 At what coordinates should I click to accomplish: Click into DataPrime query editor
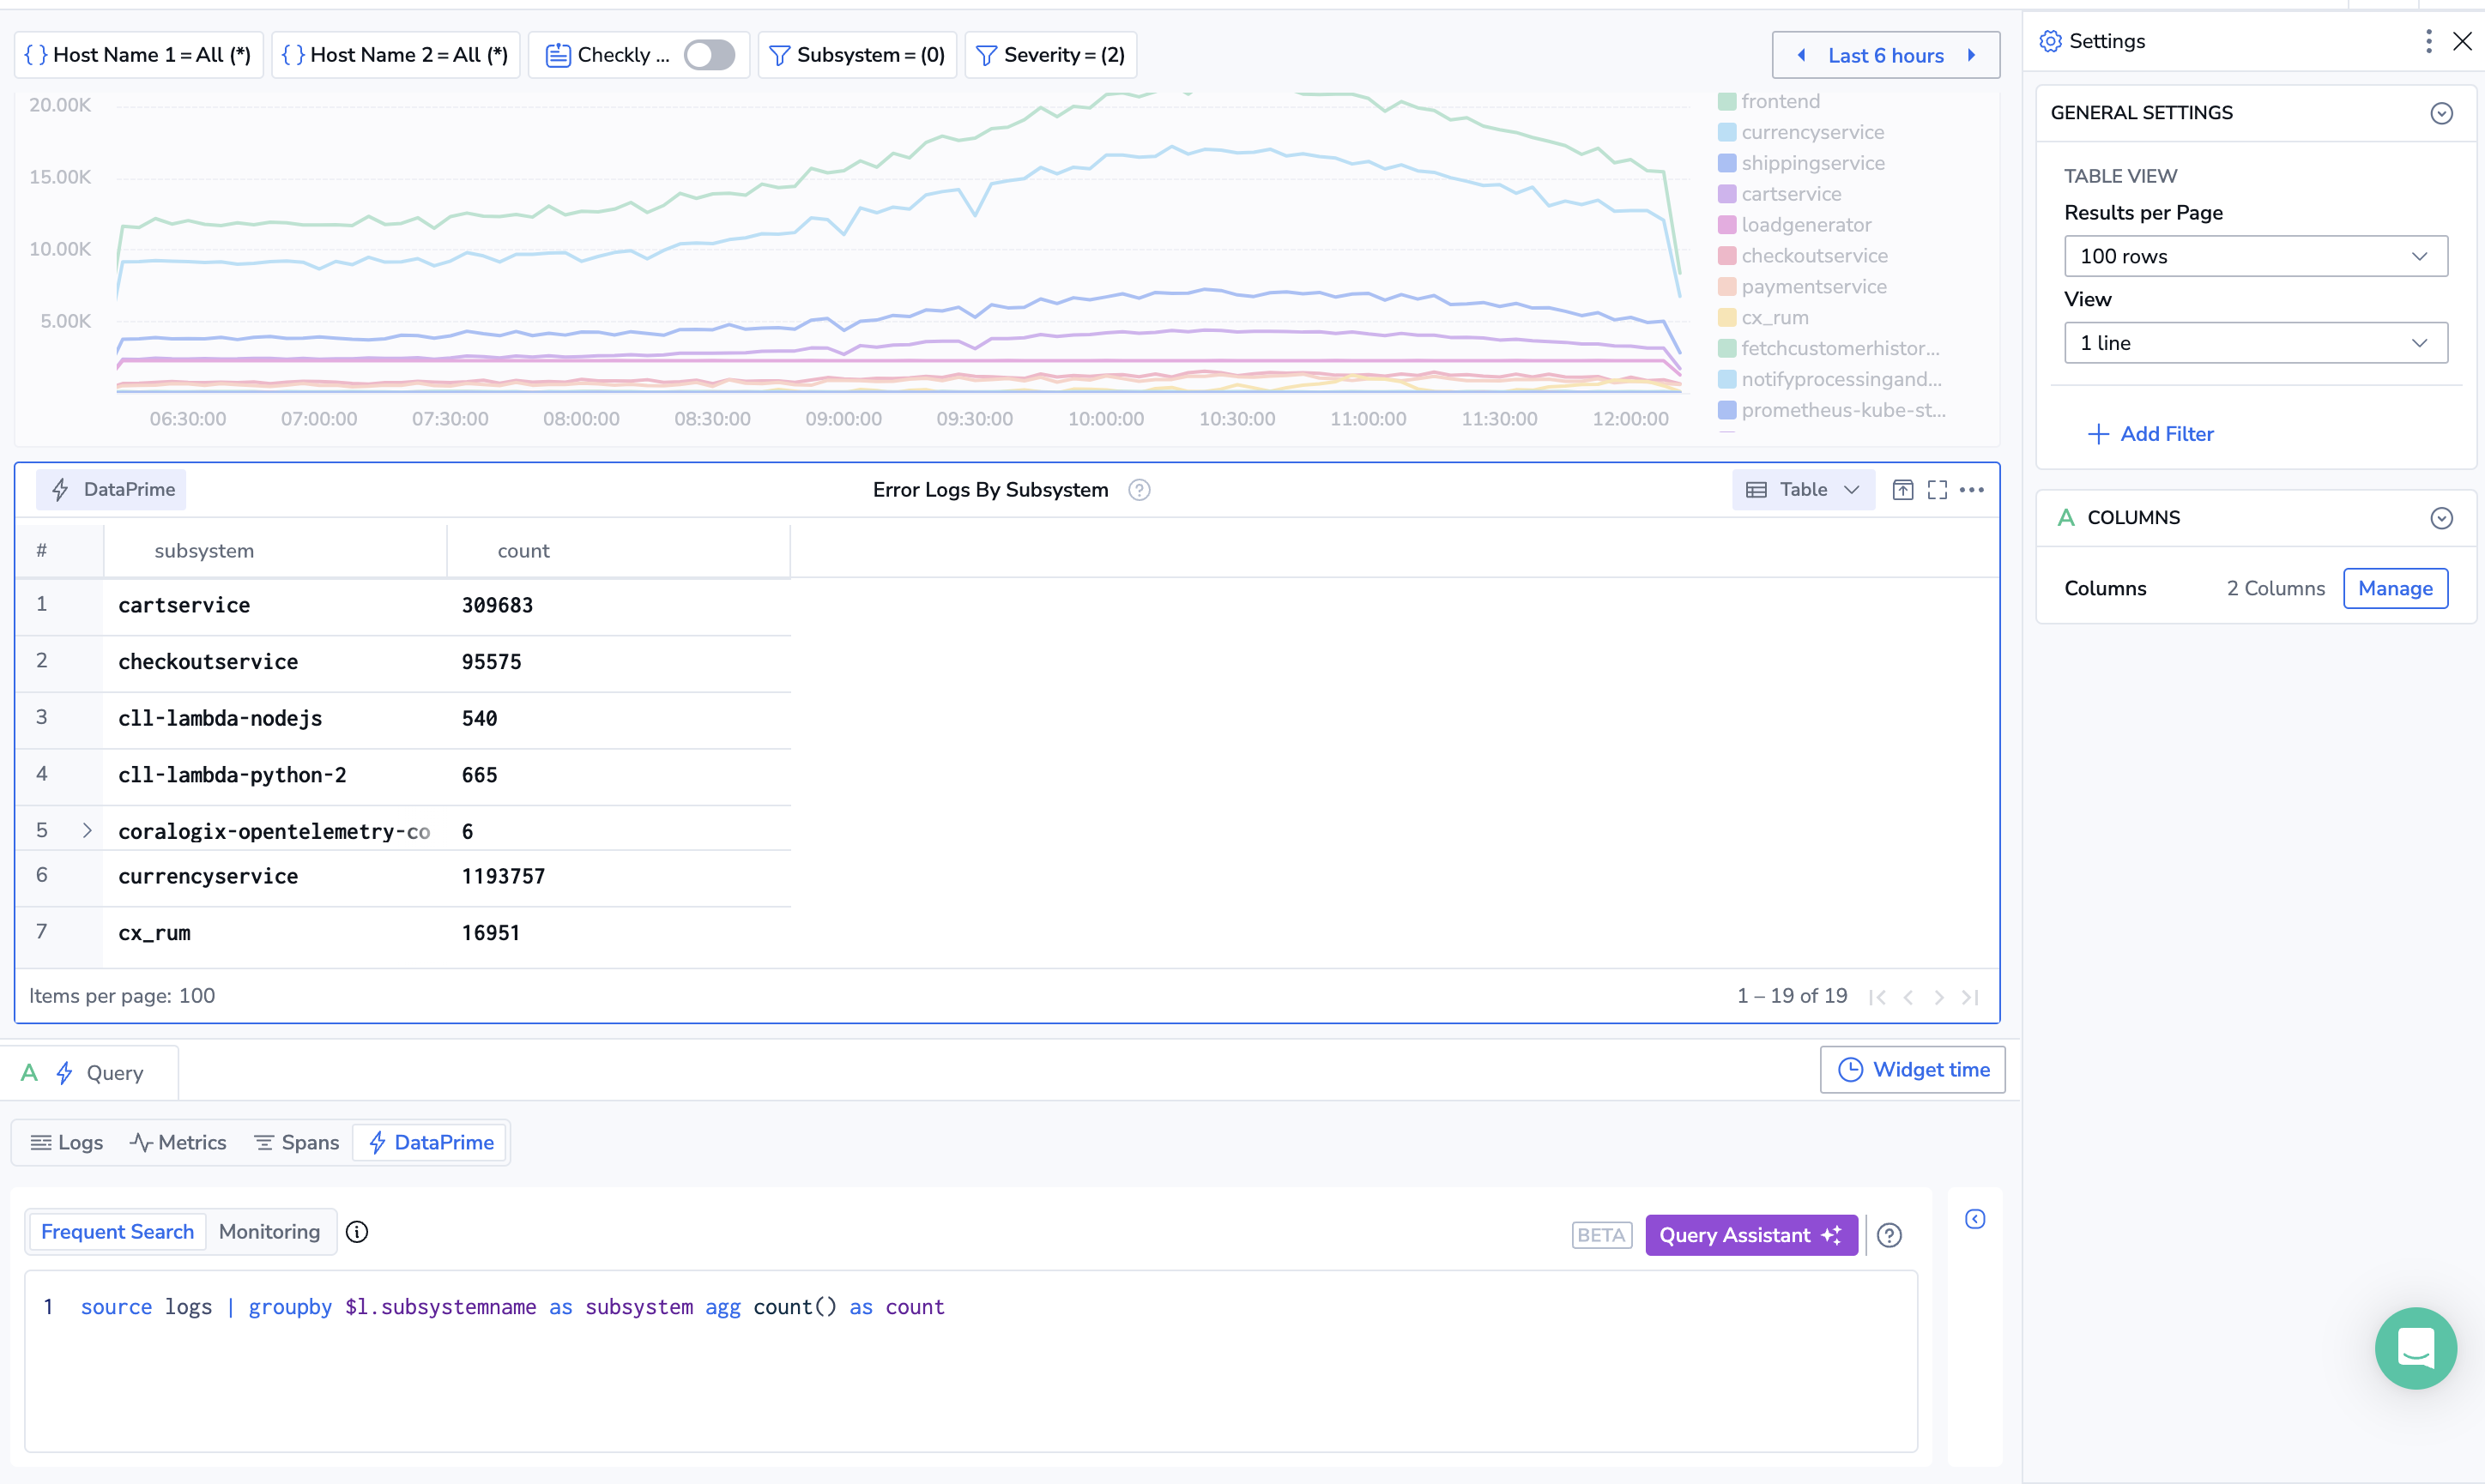pos(971,1361)
